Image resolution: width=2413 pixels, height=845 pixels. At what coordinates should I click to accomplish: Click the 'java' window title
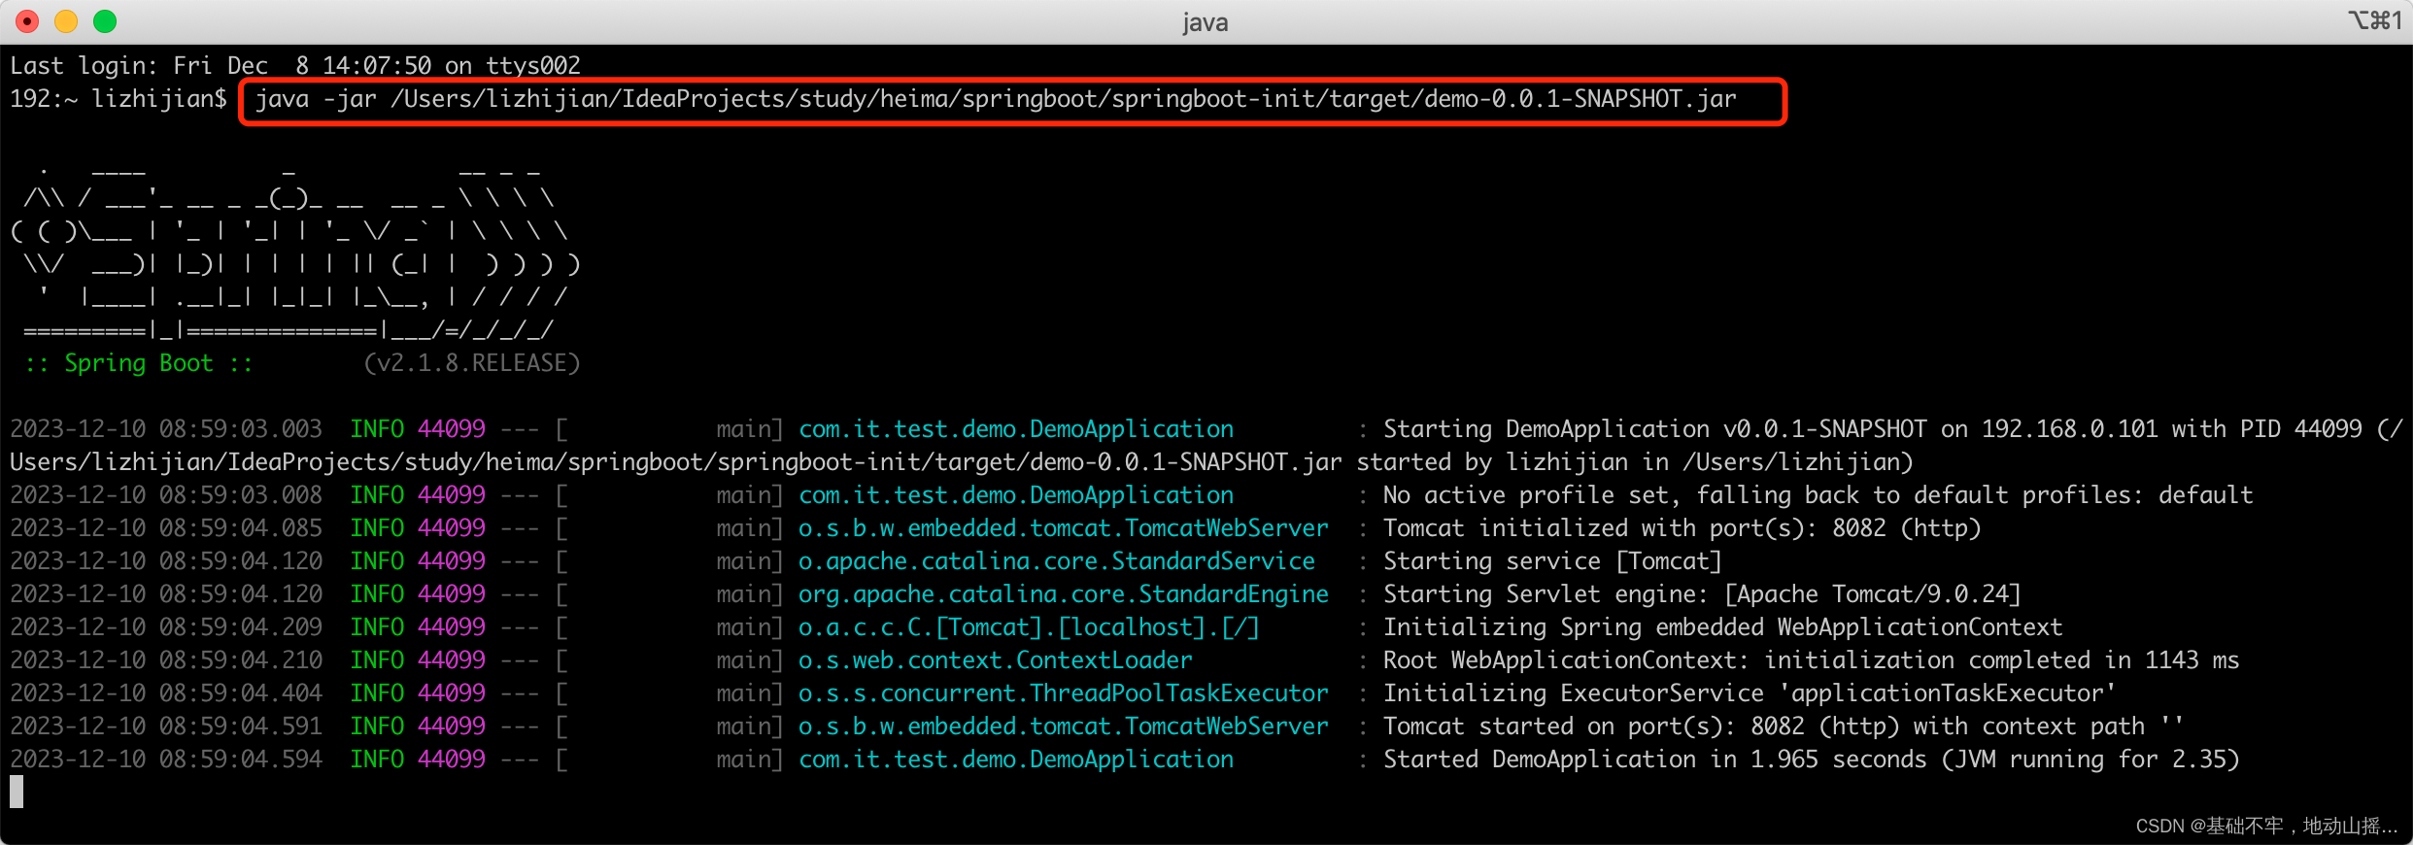coord(1205,22)
